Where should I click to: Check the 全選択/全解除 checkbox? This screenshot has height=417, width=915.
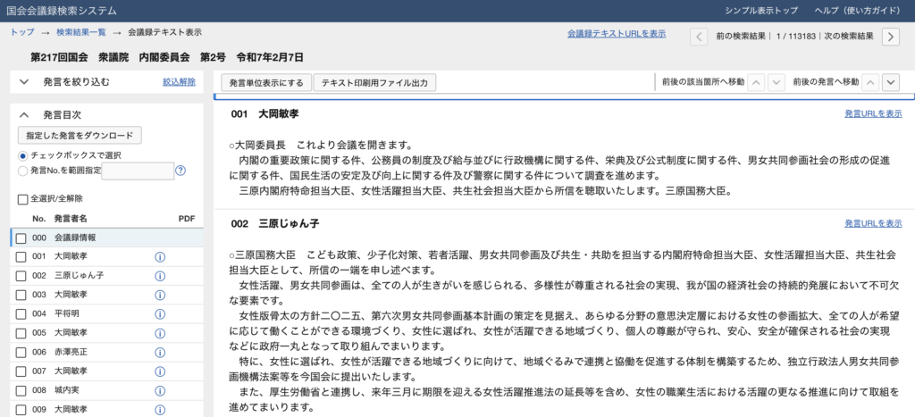coord(23,199)
